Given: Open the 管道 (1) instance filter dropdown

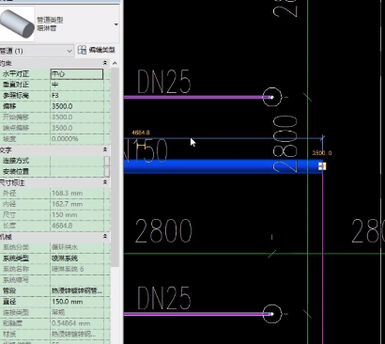Looking at the screenshot, I should [x=37, y=51].
